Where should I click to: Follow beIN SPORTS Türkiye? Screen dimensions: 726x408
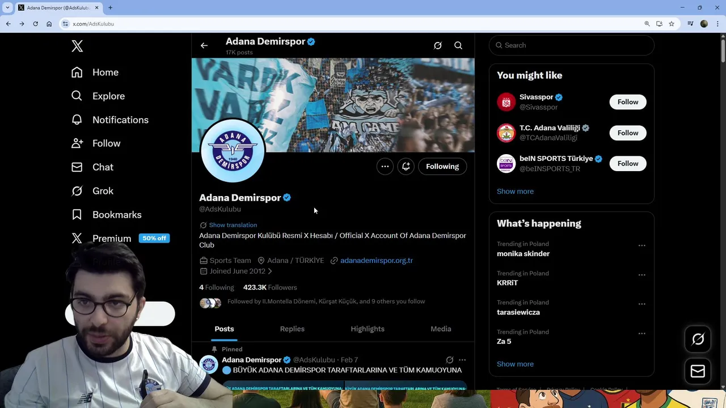[628, 164]
